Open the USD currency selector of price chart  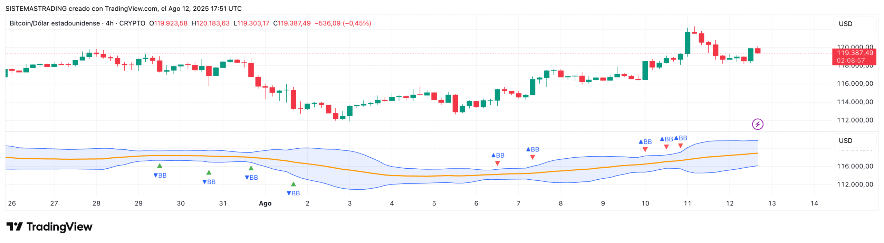tap(854, 24)
